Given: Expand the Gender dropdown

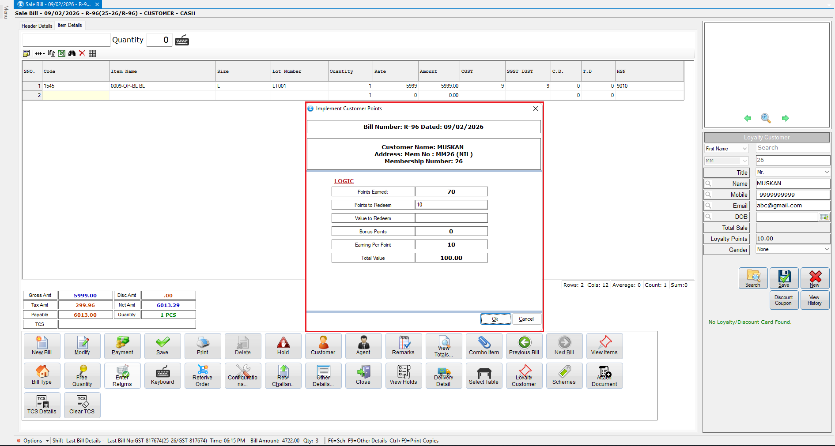Looking at the screenshot, I should (x=827, y=250).
